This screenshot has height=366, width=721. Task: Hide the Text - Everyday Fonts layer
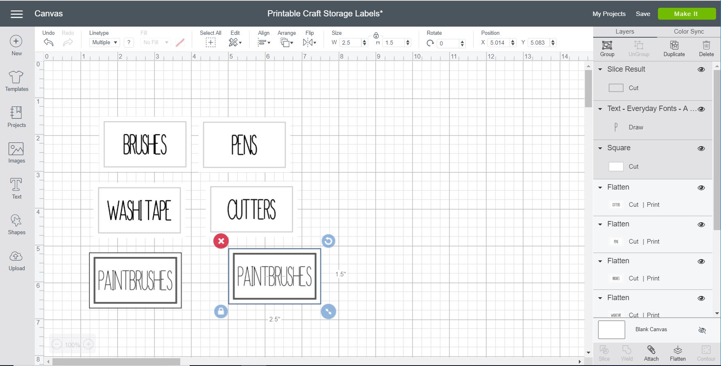pyautogui.click(x=701, y=109)
